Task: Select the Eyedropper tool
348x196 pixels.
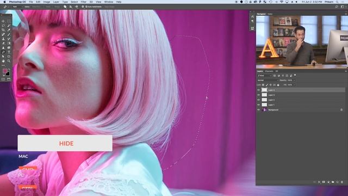Action: [x=9, y=30]
